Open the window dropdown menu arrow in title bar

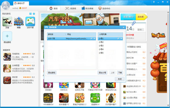pyautogui.click(x=154, y=2)
